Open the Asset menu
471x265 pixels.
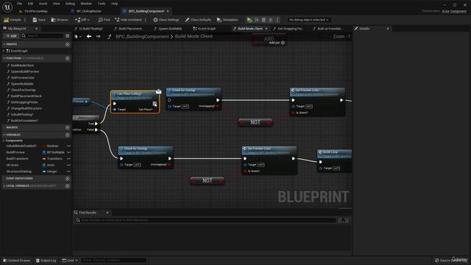(x=43, y=4)
